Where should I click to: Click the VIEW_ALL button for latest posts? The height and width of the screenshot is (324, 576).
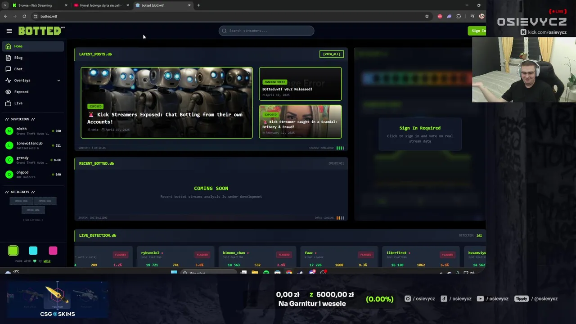tap(332, 54)
